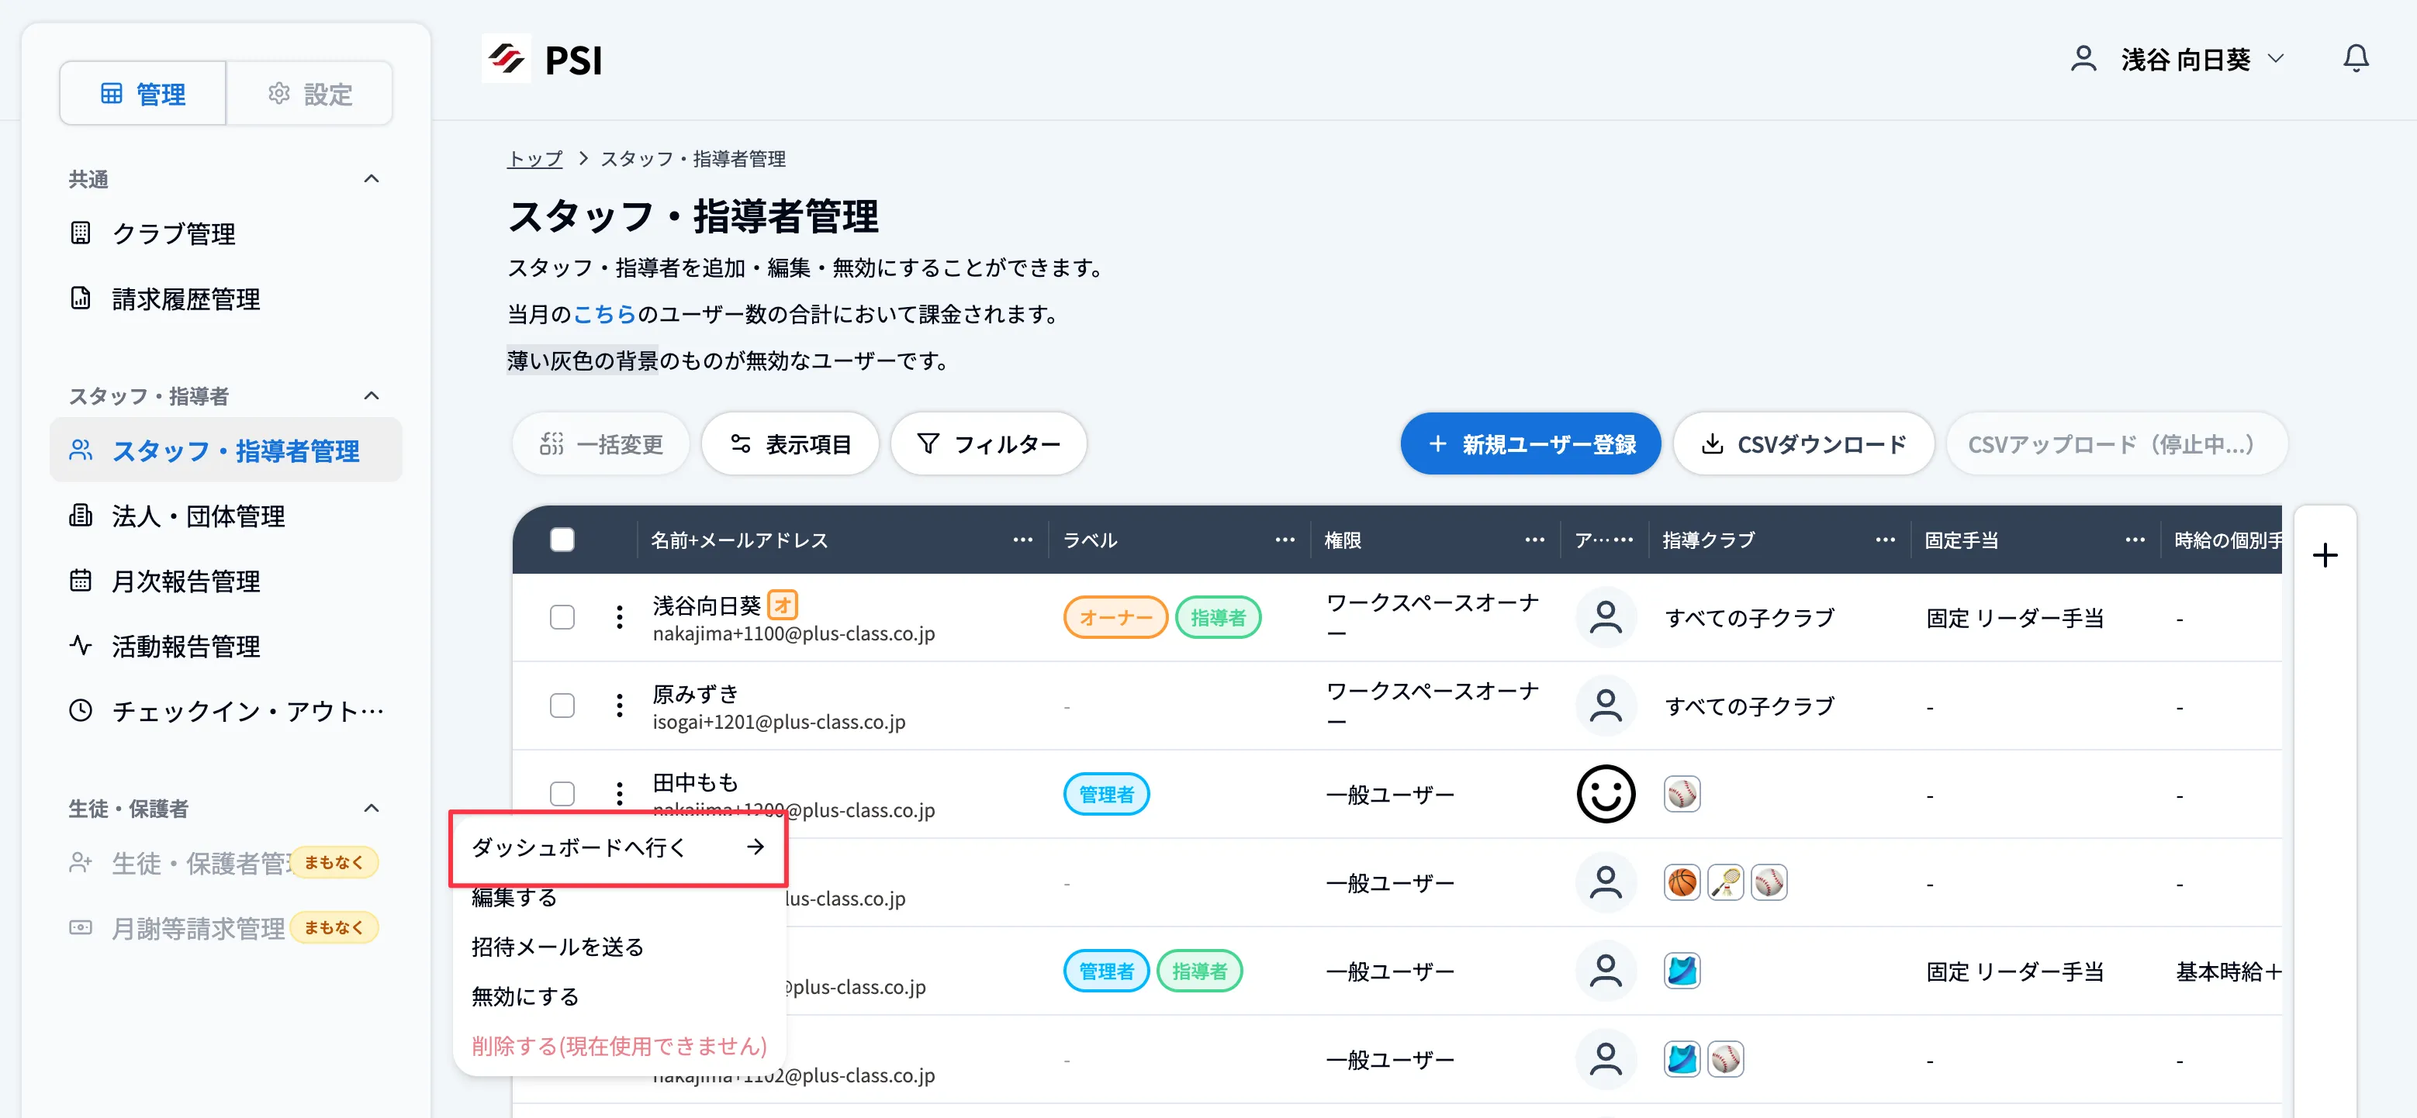
Task: Open column options for 名前+メールアドレス header
Action: click(1022, 540)
